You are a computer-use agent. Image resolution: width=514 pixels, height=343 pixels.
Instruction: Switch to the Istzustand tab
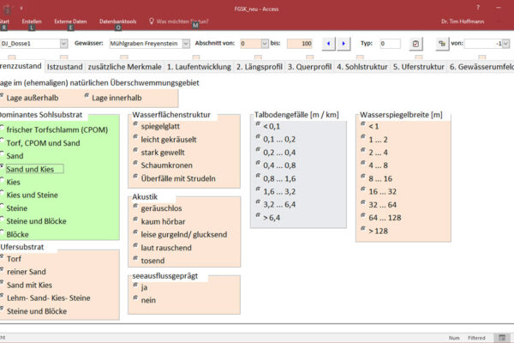(65, 67)
